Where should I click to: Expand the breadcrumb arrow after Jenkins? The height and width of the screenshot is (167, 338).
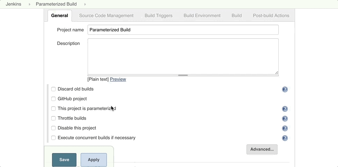coord(30,4)
